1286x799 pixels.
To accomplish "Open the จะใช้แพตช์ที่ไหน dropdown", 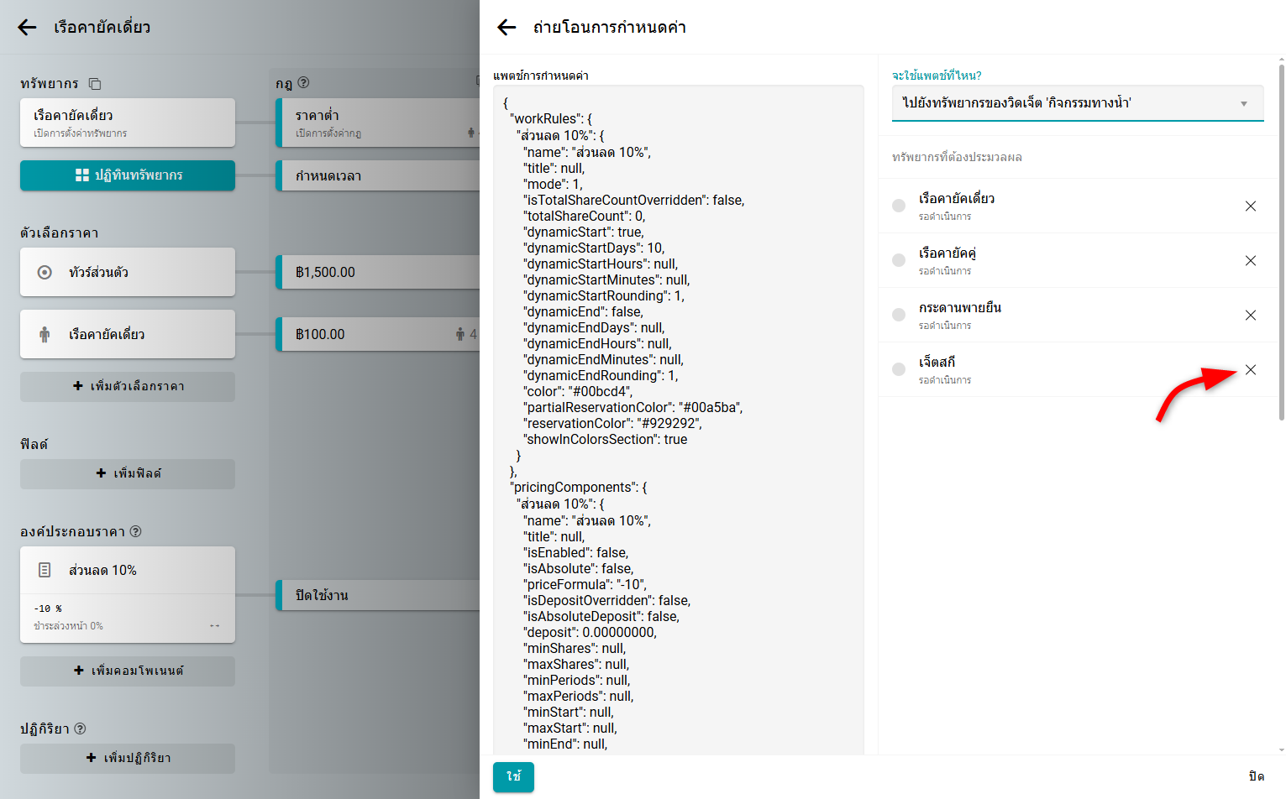I will (x=1077, y=103).
